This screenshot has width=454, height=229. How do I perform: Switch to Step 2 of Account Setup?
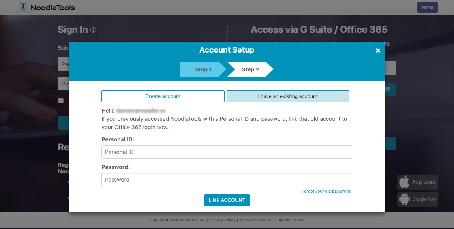[x=250, y=69]
